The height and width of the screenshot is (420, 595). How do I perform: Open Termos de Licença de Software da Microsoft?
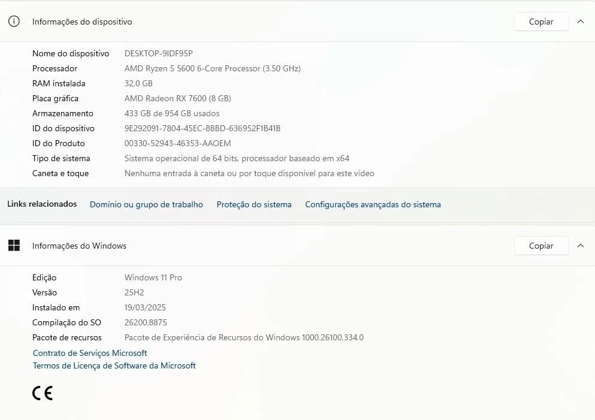click(114, 365)
